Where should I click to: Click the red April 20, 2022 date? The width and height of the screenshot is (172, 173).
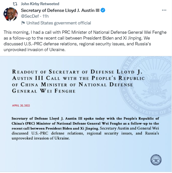click(x=21, y=105)
